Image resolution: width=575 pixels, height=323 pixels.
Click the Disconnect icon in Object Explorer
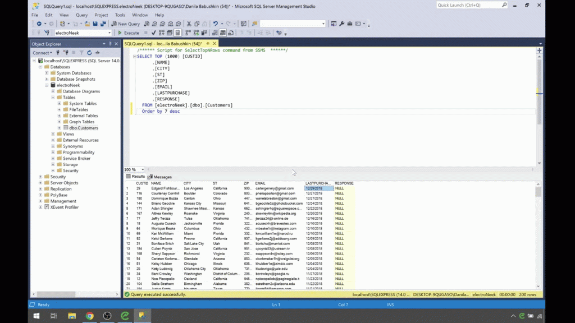point(67,53)
